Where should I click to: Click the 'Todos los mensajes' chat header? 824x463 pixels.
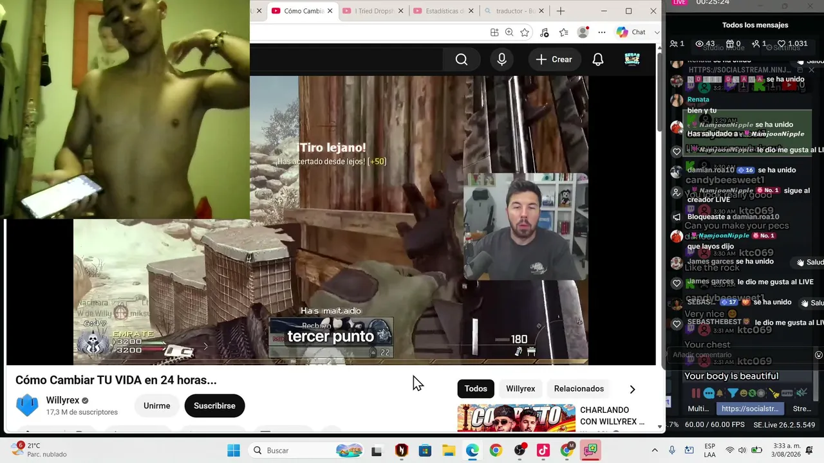pos(755,25)
